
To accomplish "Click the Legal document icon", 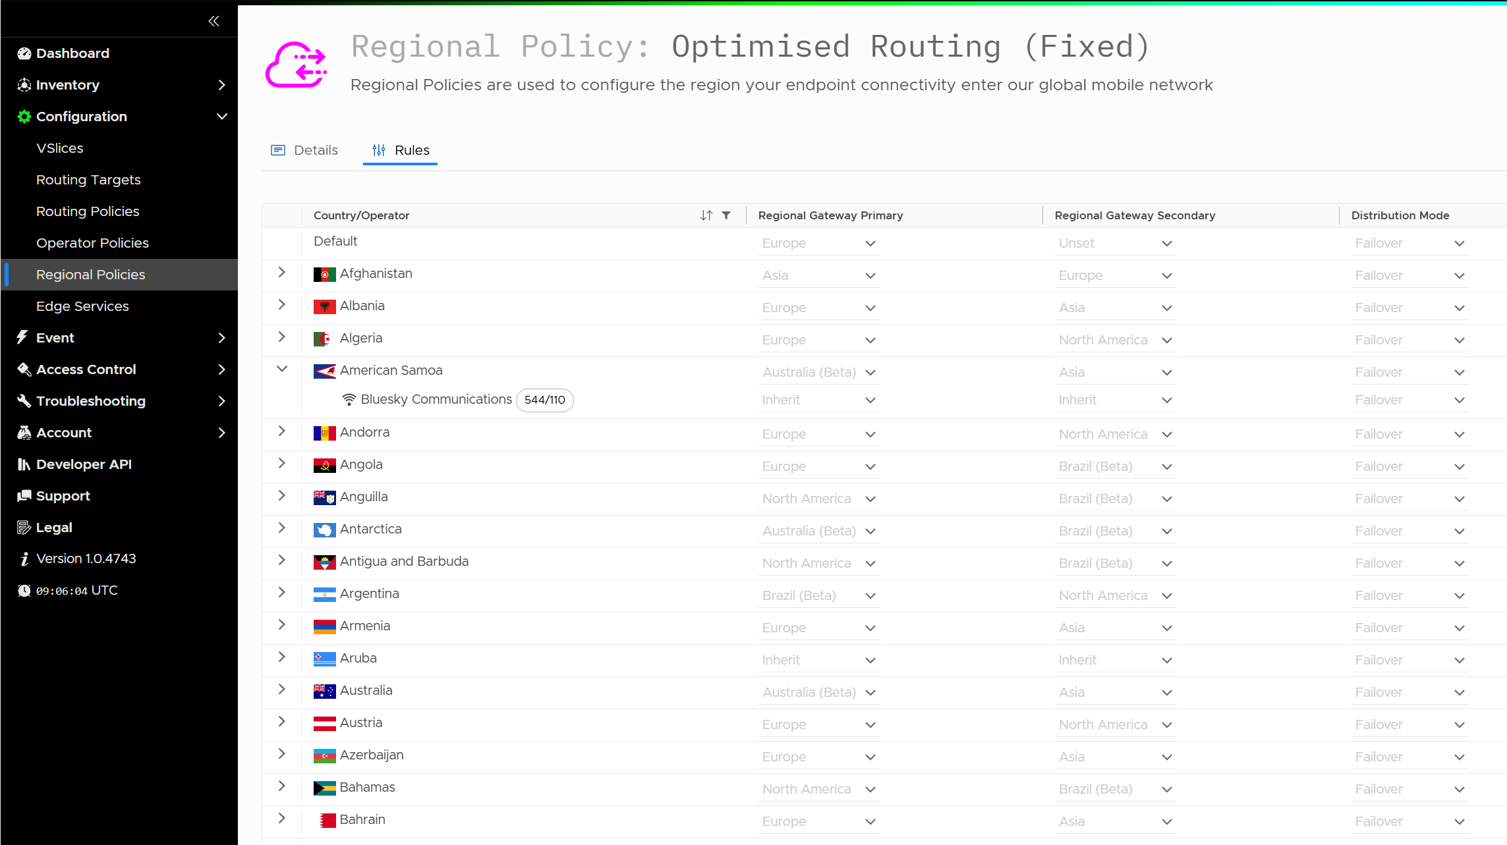I will coord(24,528).
